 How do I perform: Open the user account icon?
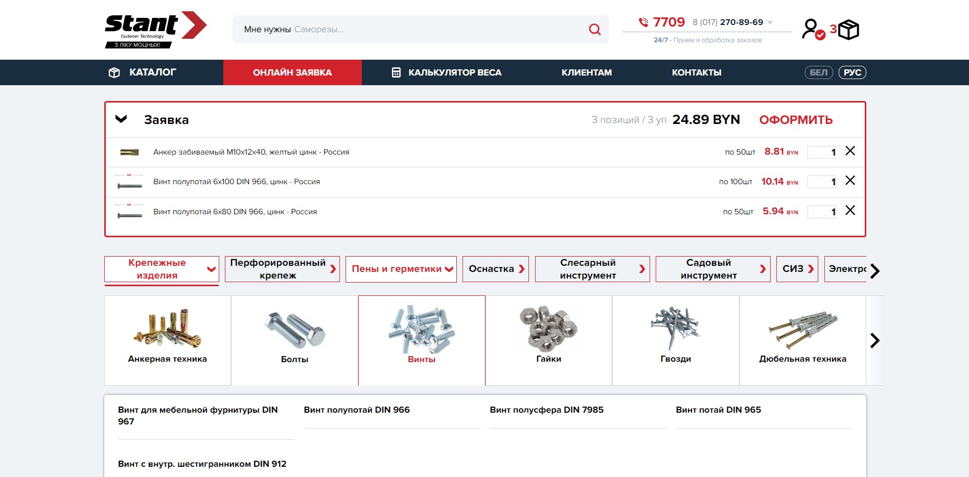(812, 29)
